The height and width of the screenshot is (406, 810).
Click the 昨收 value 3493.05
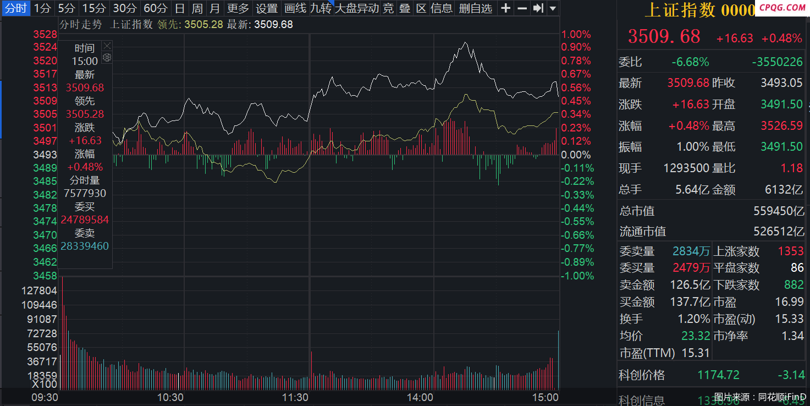pos(782,83)
